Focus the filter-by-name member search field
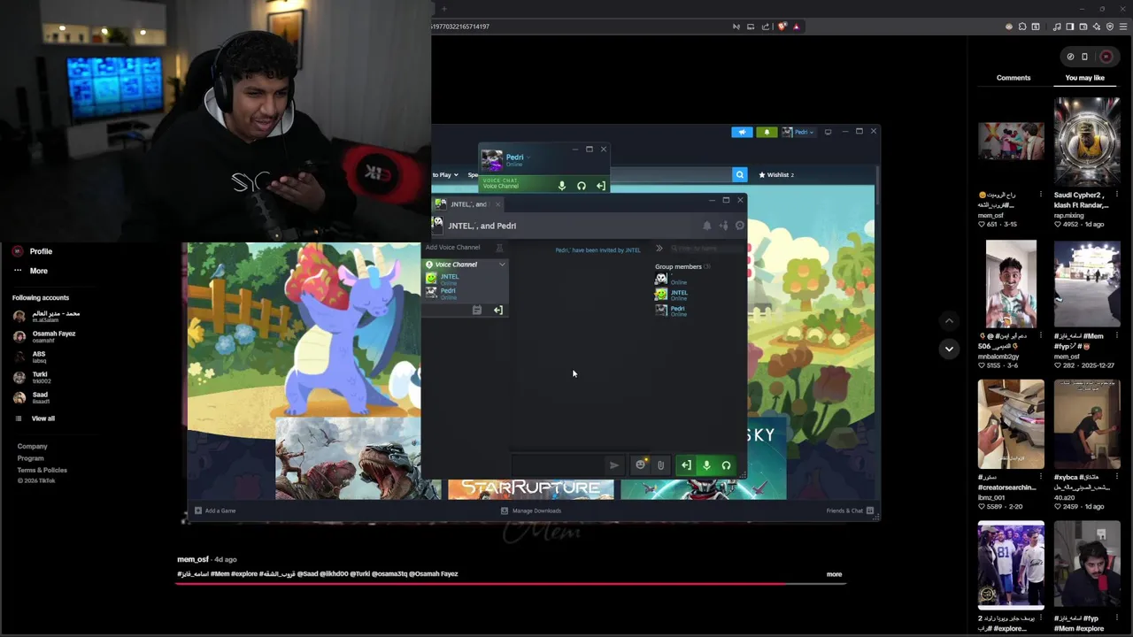The height and width of the screenshot is (637, 1133). coord(706,249)
